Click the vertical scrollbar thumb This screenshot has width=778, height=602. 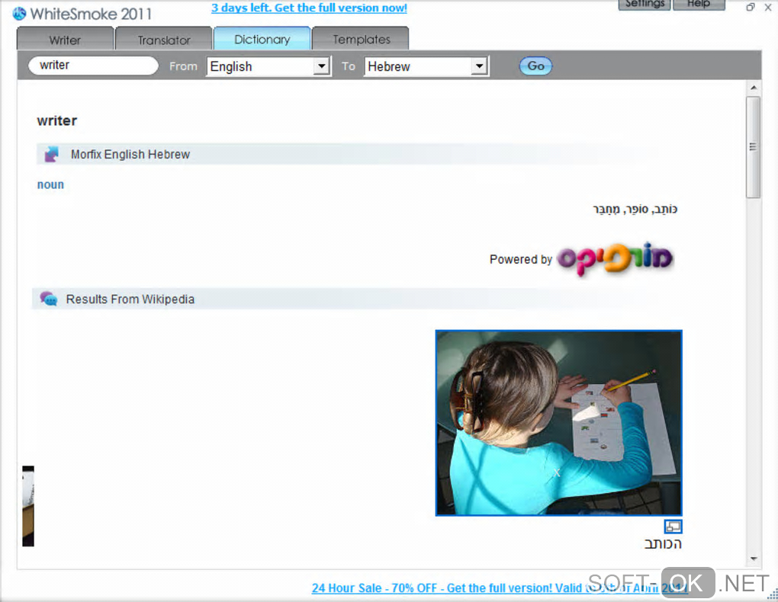(753, 147)
